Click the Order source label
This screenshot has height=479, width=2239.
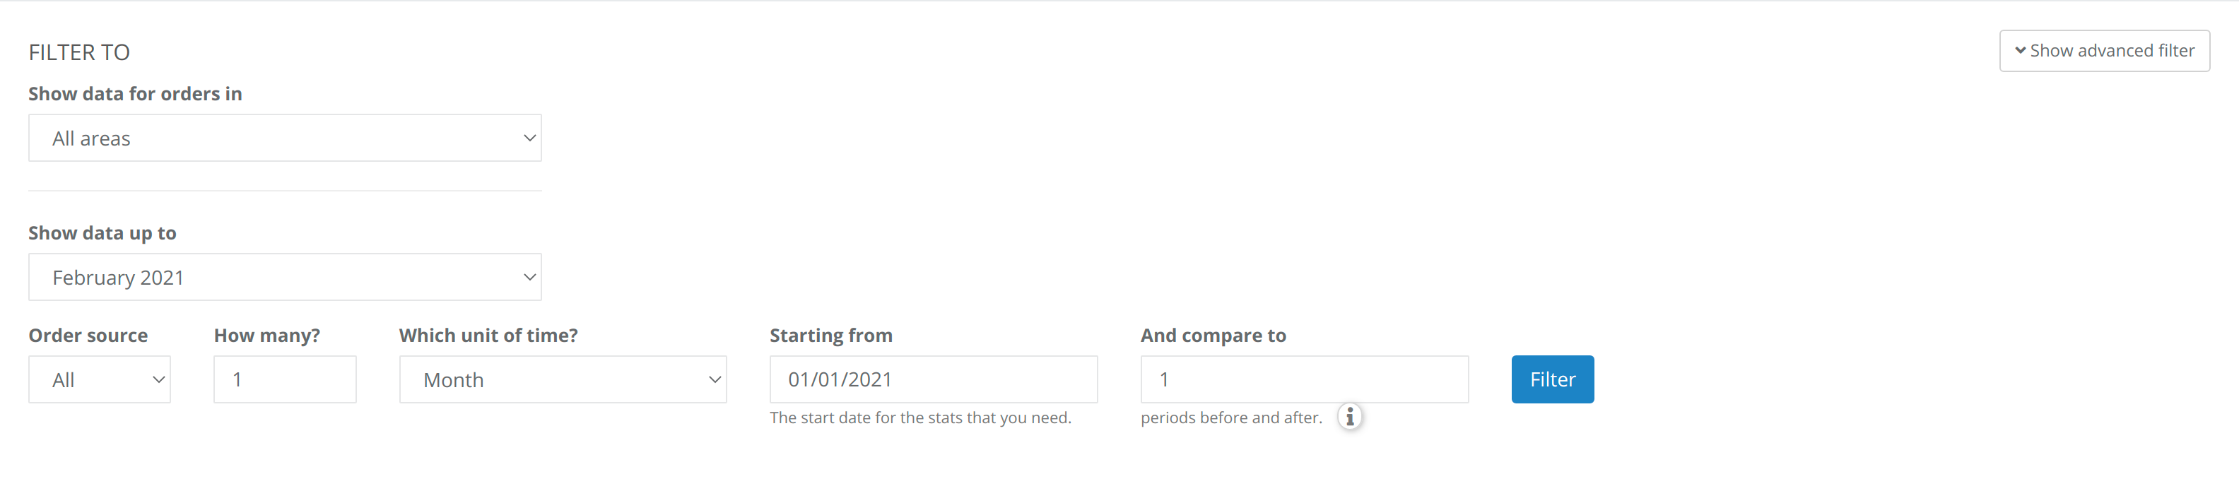click(88, 336)
